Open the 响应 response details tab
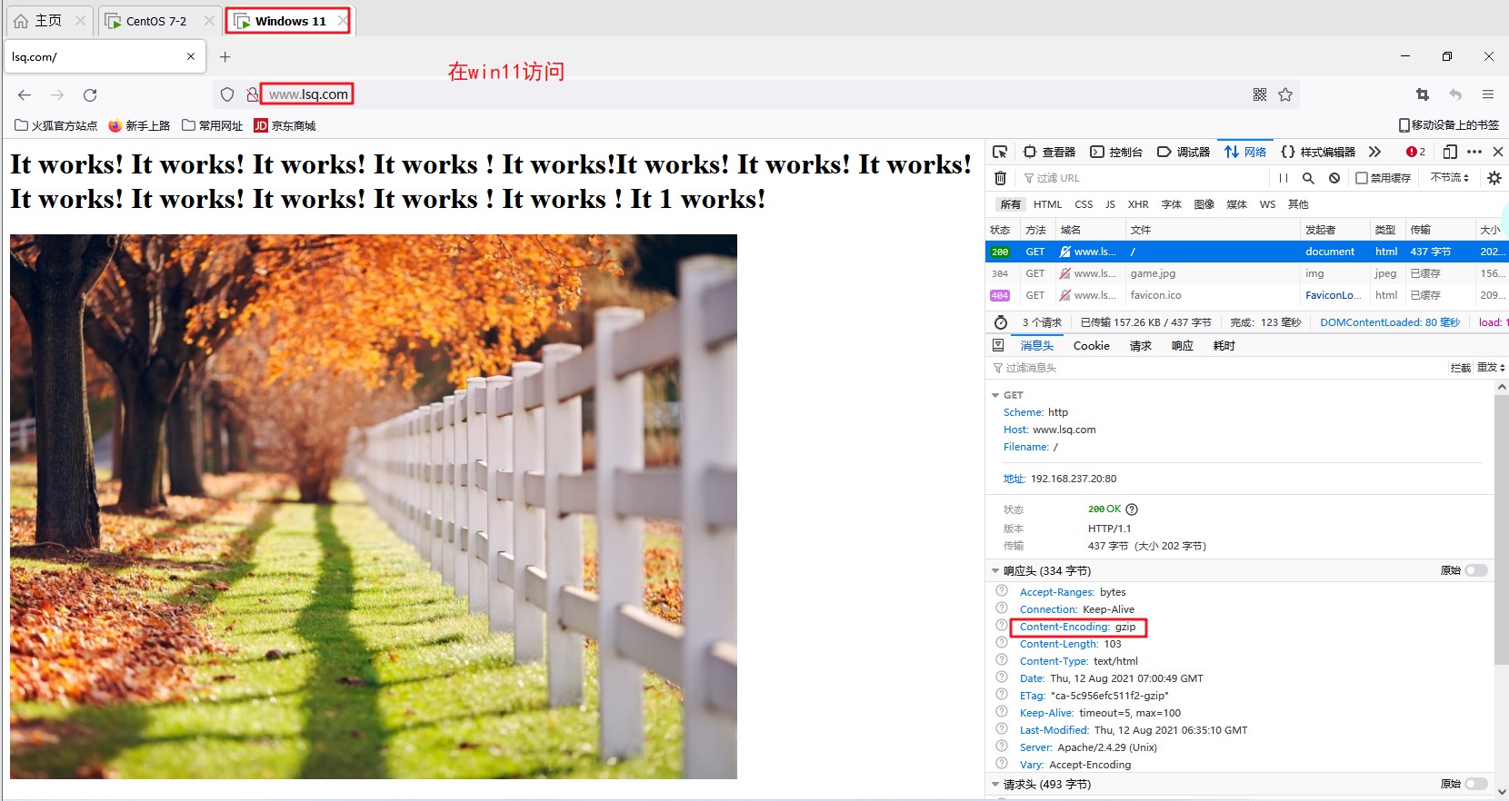Screen dimensions: 1509x801 tap(1182, 346)
